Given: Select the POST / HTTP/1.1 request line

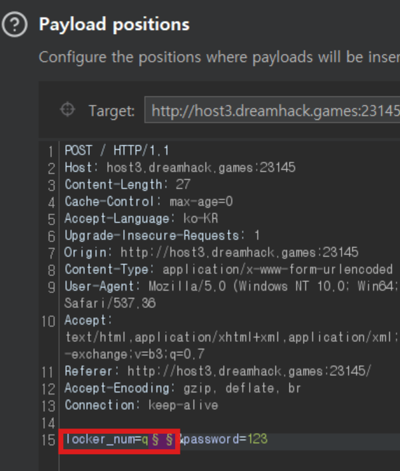Looking at the screenshot, I should click(117, 150).
